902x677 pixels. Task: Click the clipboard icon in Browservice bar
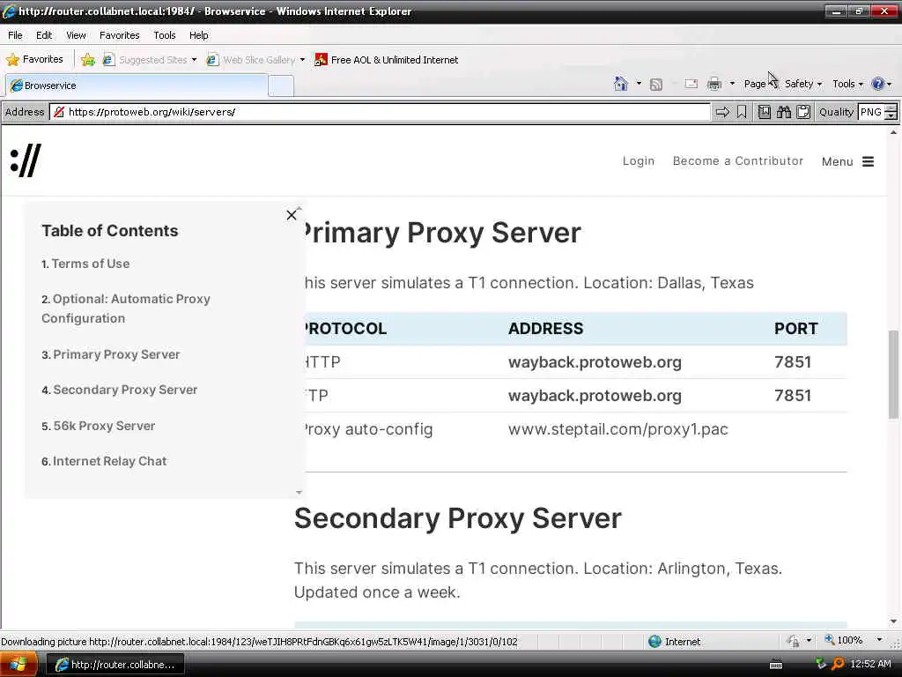[x=803, y=112]
